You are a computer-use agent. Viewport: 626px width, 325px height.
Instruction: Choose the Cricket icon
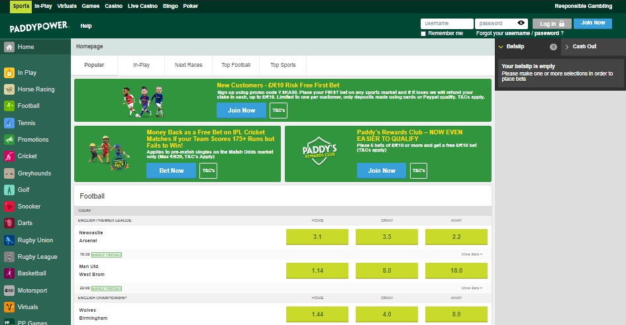[9, 156]
